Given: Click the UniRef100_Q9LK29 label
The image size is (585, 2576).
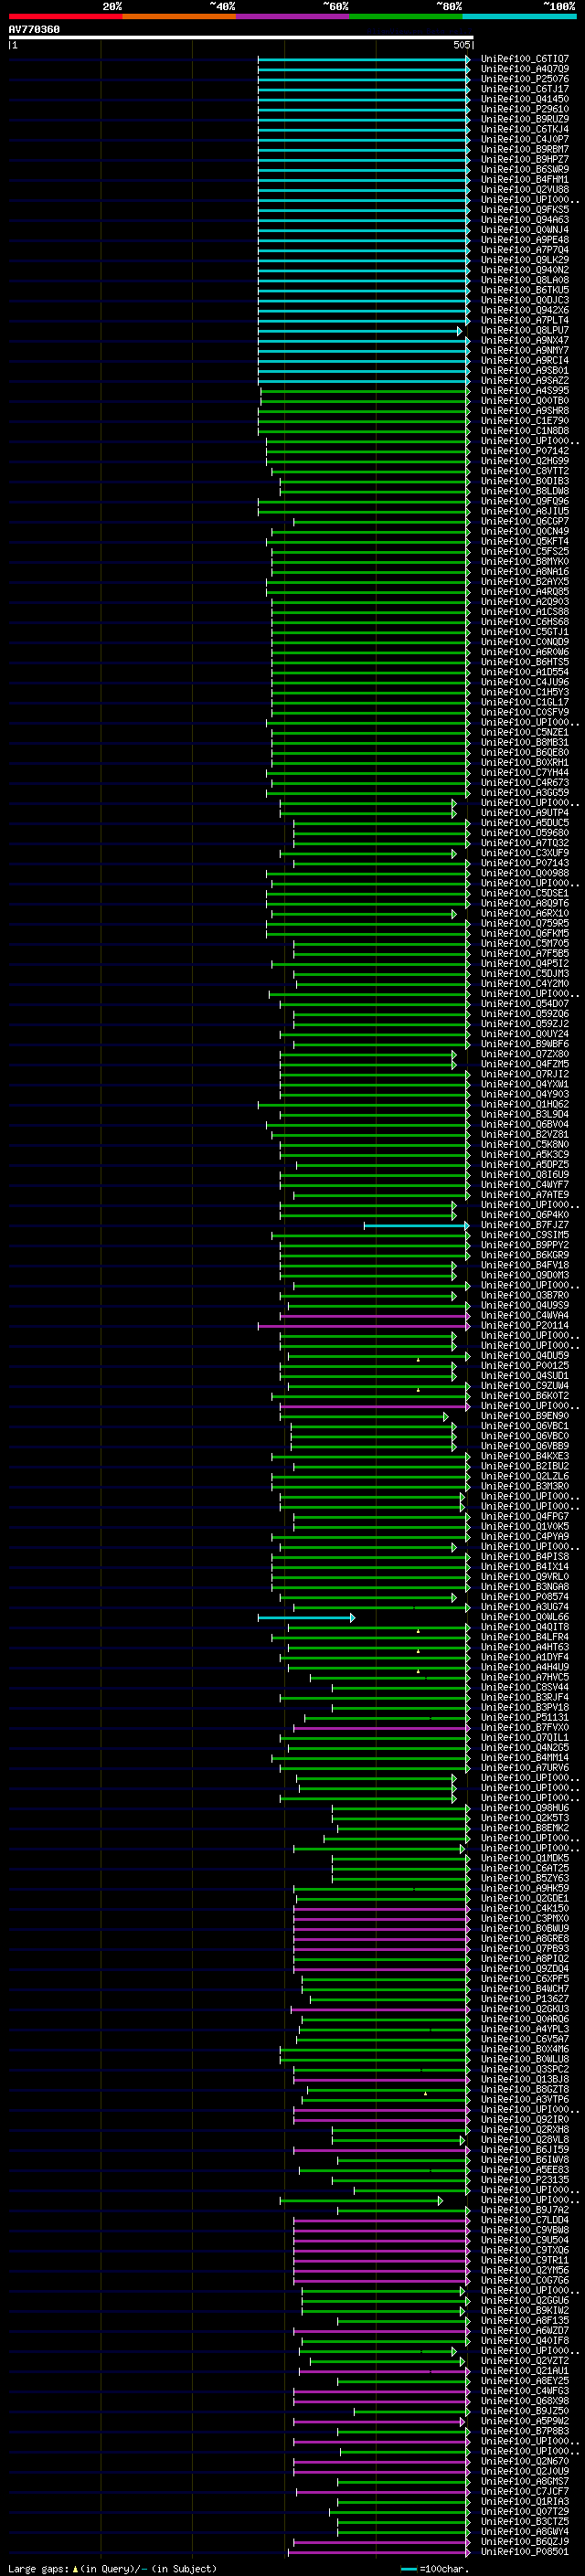Looking at the screenshot, I should 524,260.
